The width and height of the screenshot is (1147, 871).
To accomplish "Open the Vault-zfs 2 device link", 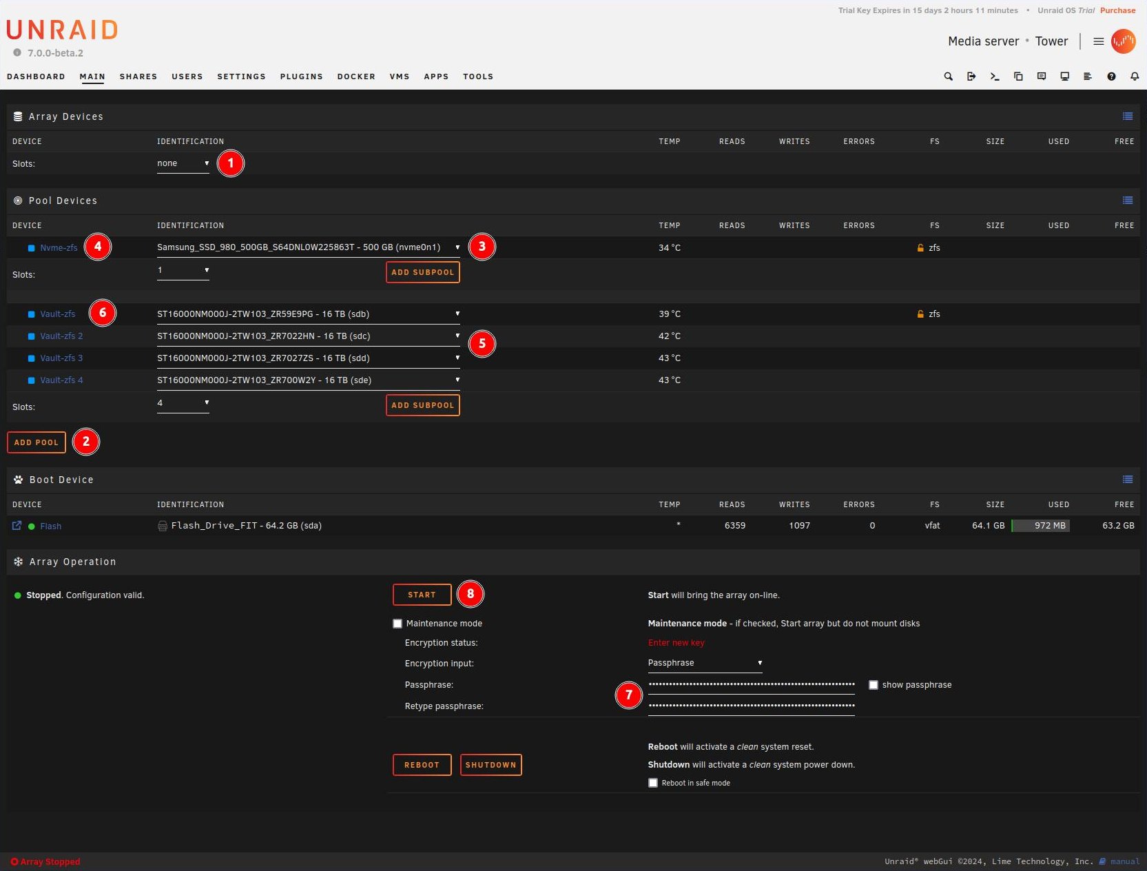I will pos(61,336).
